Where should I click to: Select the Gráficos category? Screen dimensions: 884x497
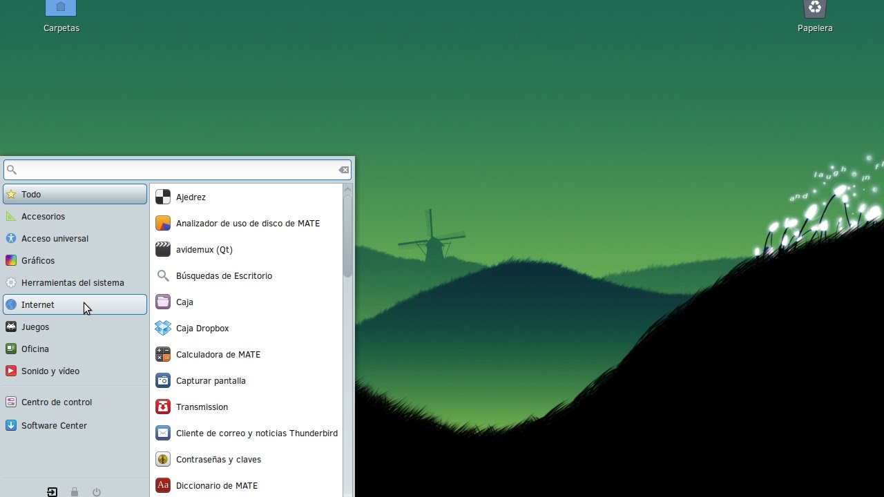pyautogui.click(x=75, y=261)
